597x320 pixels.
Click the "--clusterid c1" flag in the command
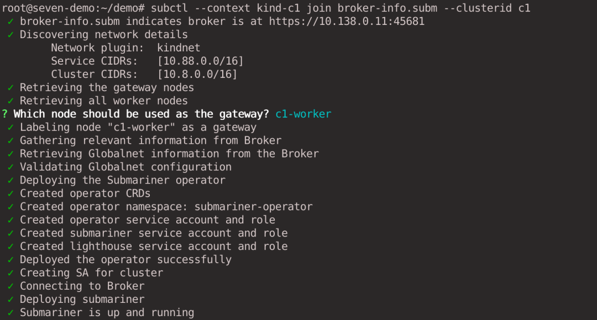click(487, 8)
